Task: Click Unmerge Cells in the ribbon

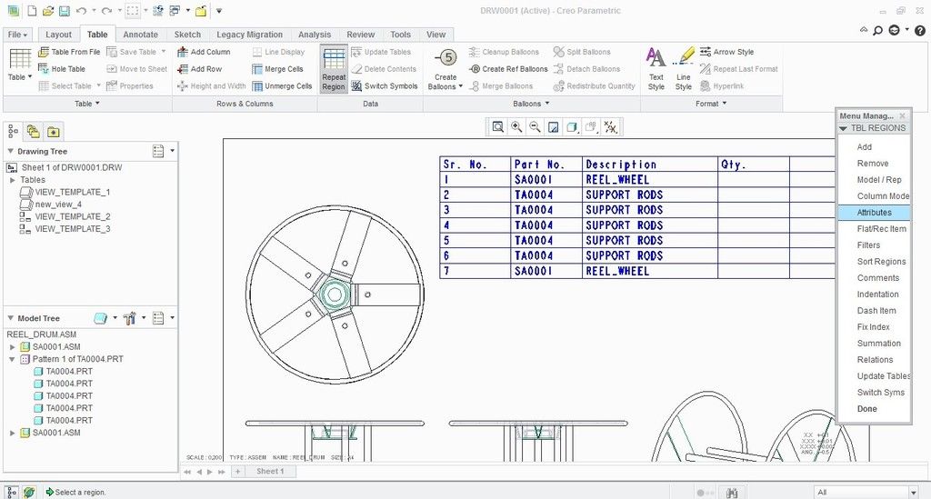Action: tap(282, 86)
